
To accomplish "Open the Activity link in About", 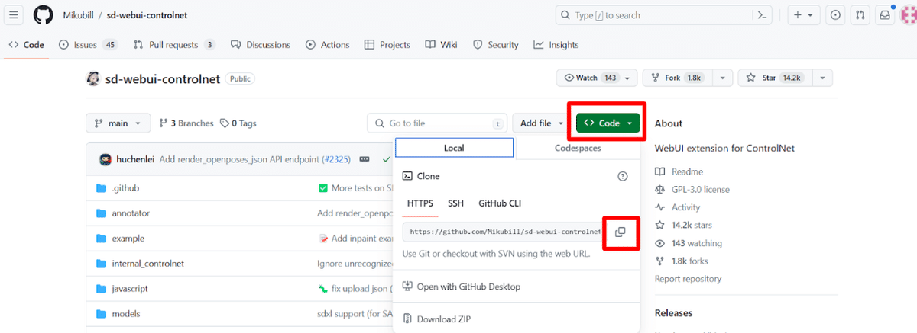I will pos(678,207).
